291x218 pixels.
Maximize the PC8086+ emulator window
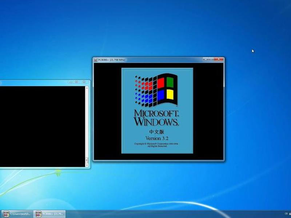(x=211, y=59)
